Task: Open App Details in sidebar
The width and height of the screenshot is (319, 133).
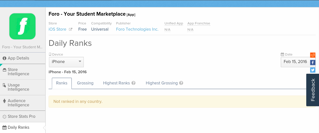Action: (18, 58)
